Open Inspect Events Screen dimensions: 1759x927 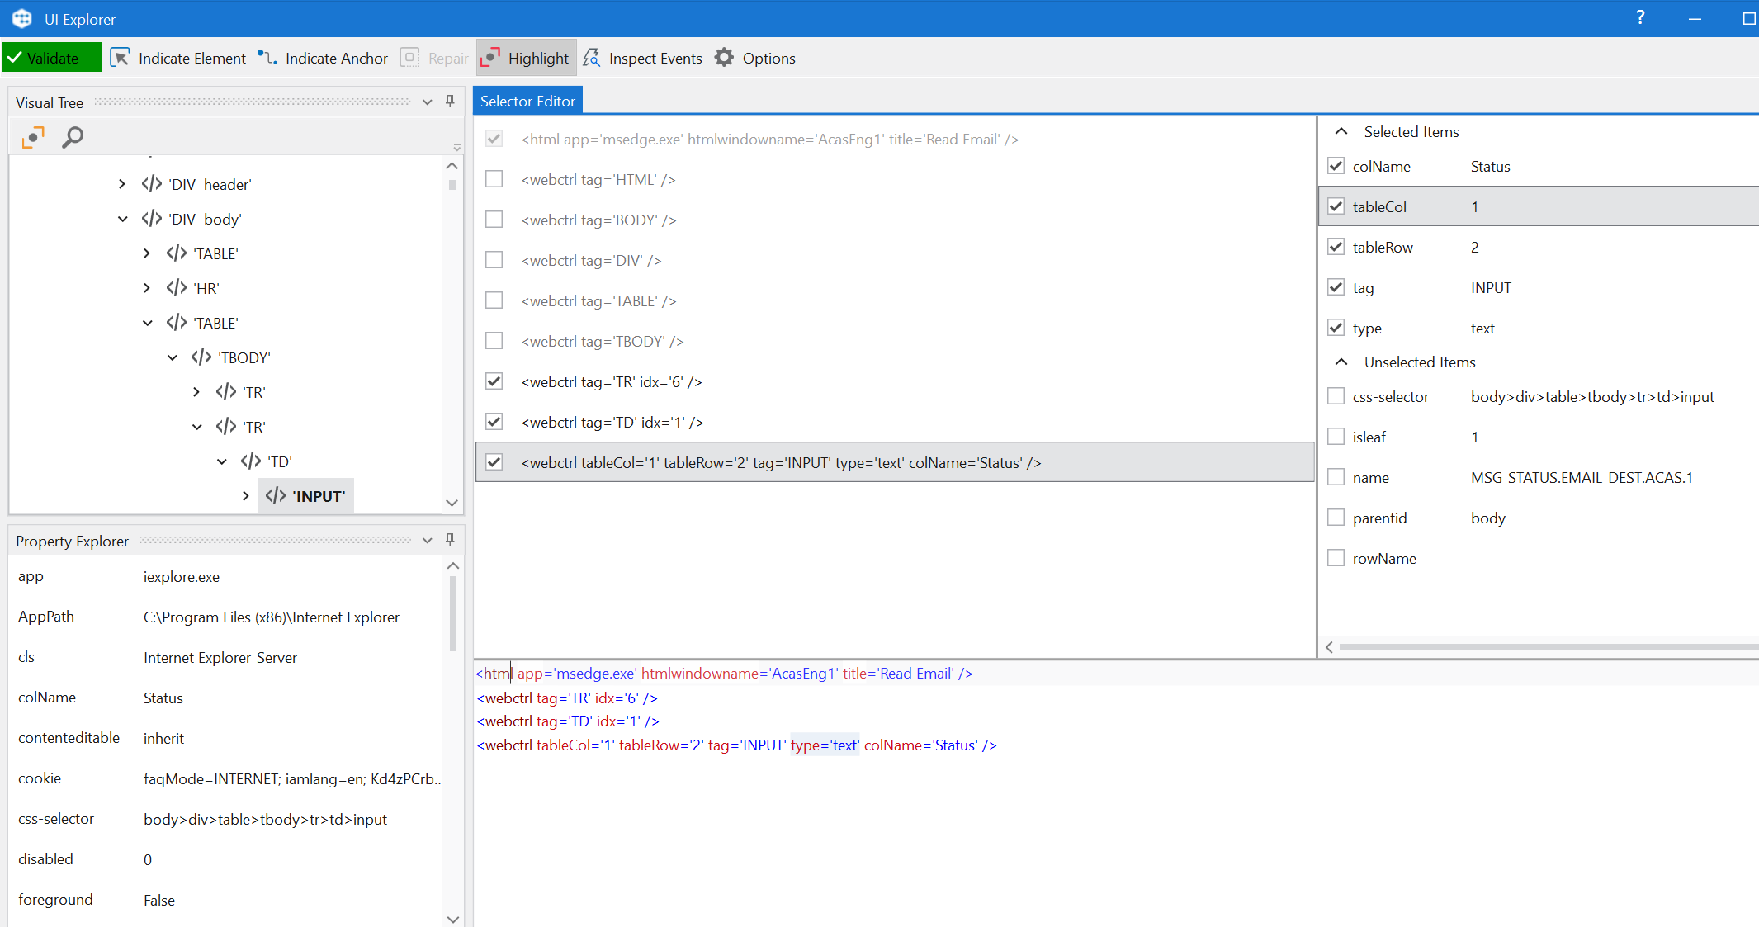pos(642,58)
